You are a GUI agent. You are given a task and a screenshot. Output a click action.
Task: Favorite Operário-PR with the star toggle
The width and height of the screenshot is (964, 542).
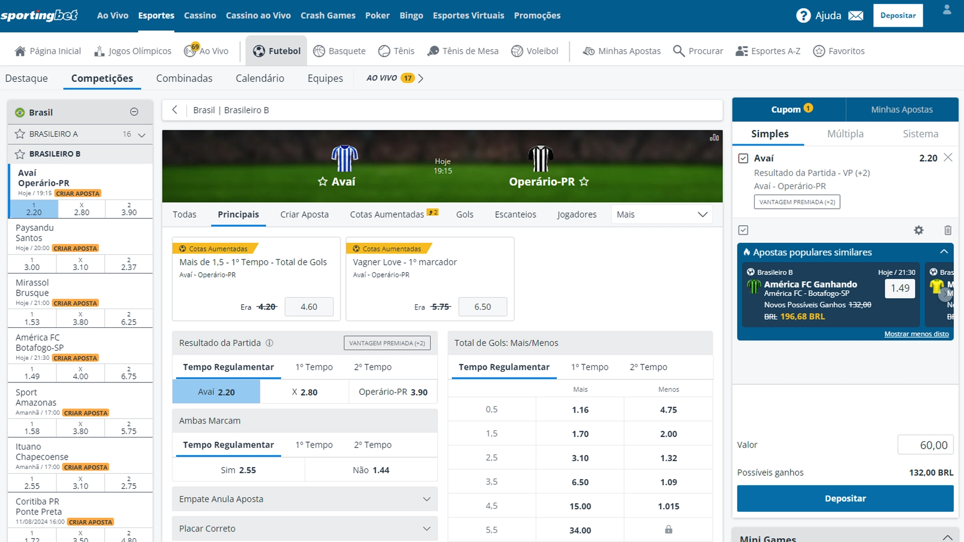point(584,182)
